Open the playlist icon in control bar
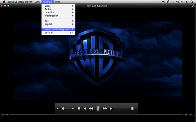Screen dimensions: 196x122 pos(132,109)
